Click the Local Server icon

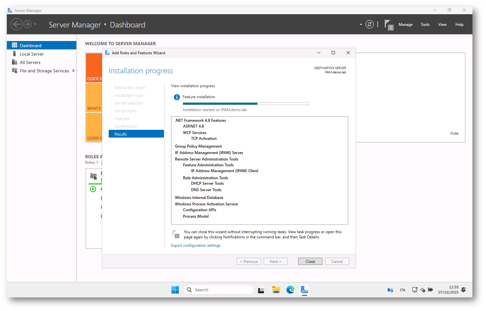click(15, 54)
